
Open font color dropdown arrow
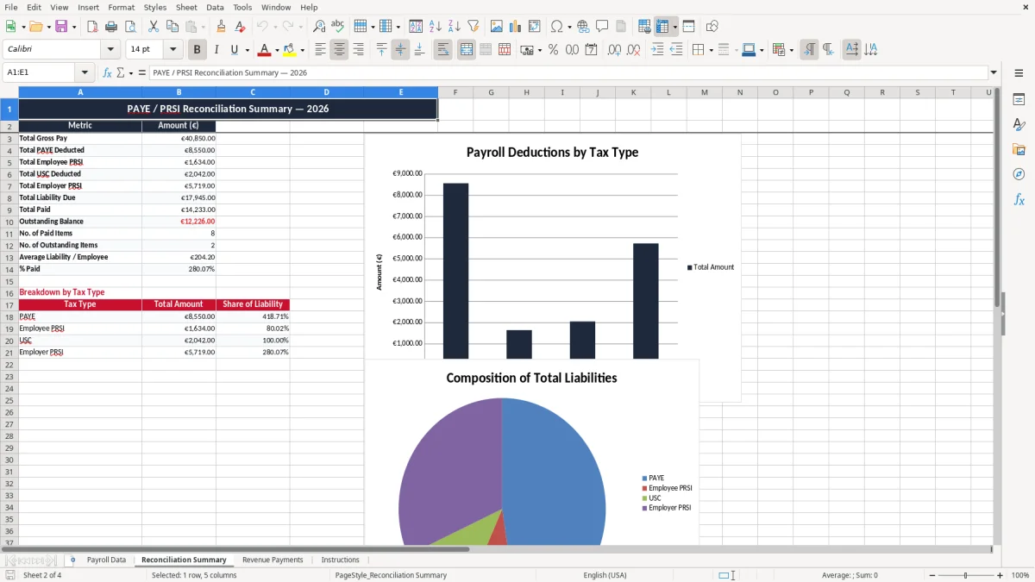[276, 50]
